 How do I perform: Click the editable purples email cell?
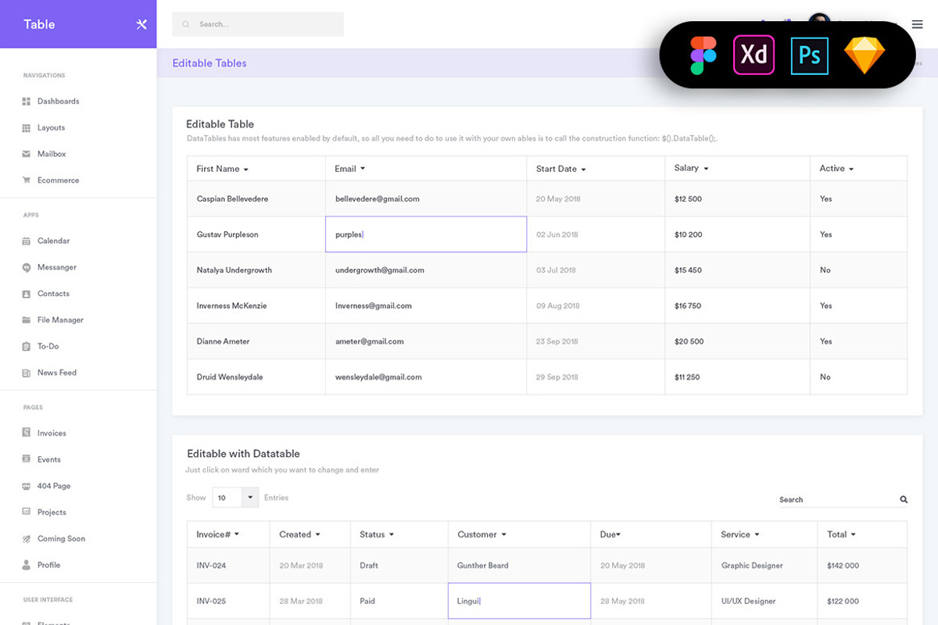(x=426, y=234)
